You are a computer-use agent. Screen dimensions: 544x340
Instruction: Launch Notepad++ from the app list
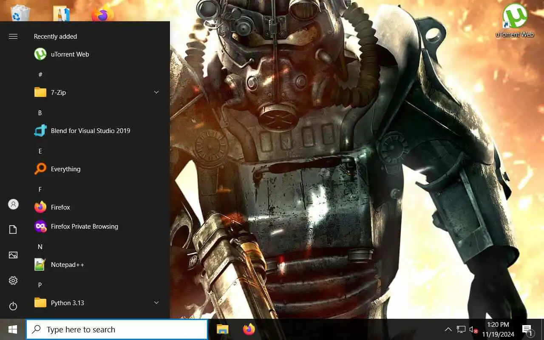tap(98, 264)
